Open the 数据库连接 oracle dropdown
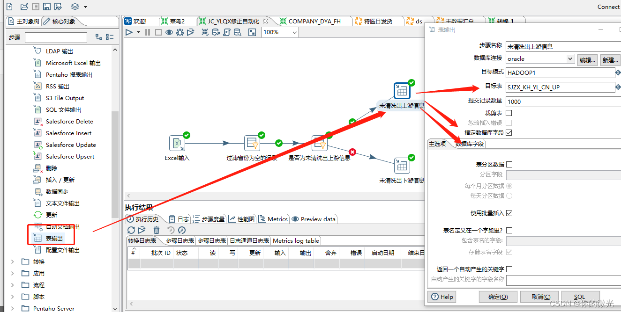The width and height of the screenshot is (621, 312). tap(570, 59)
